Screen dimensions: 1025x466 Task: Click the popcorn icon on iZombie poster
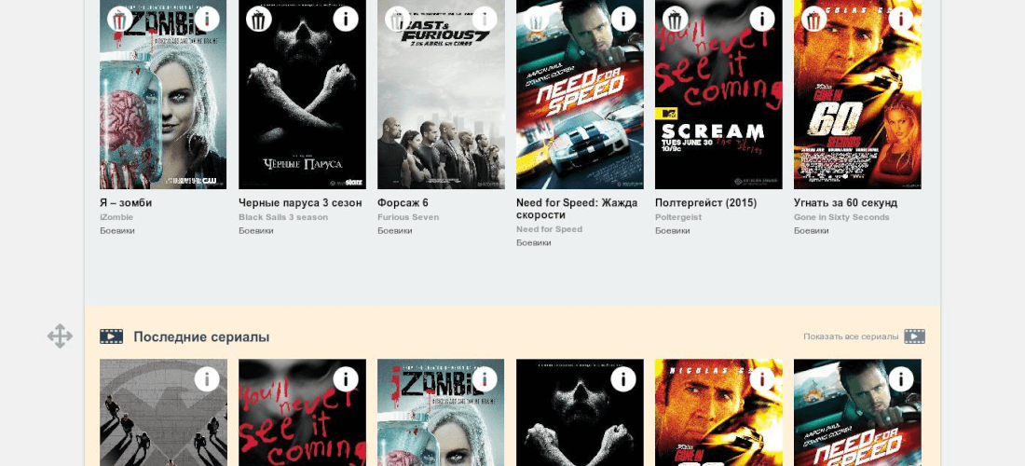(119, 19)
